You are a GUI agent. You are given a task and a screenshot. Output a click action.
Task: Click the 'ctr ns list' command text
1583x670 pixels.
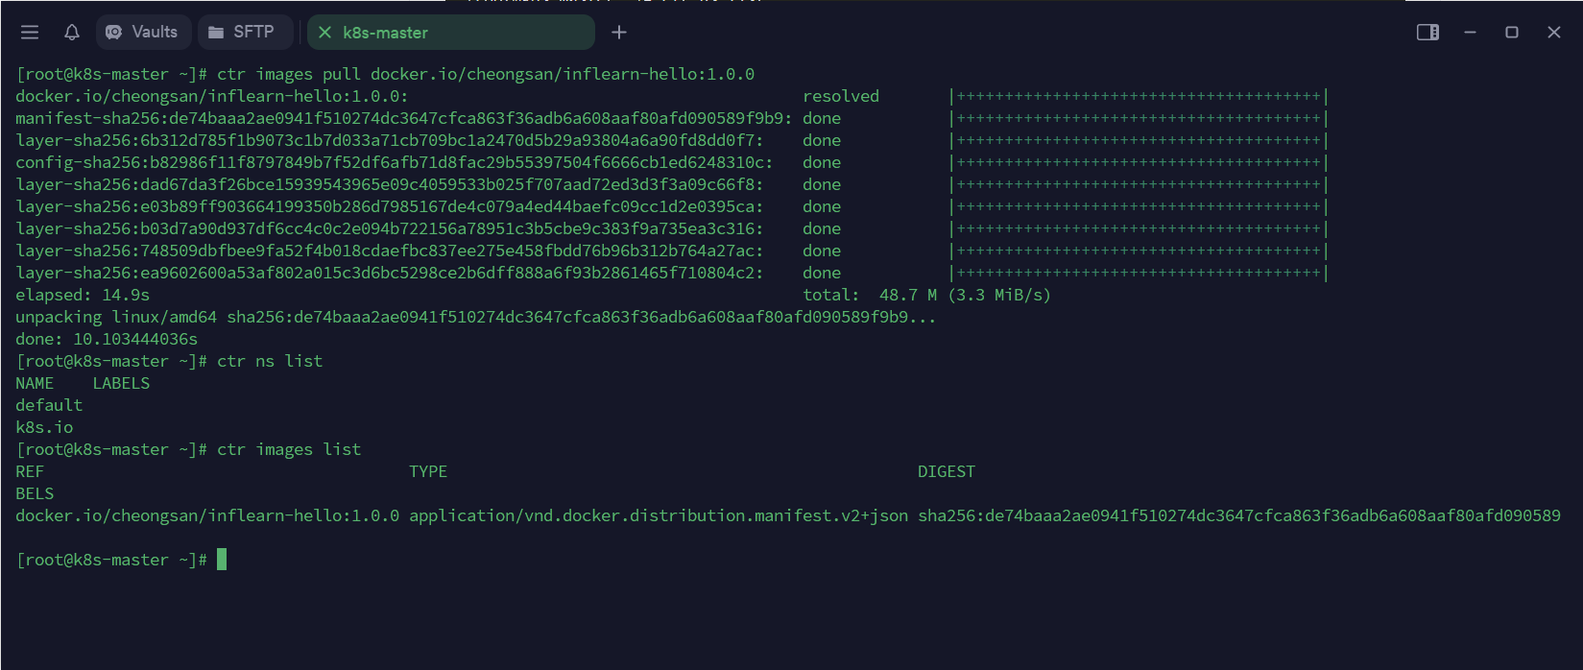(270, 361)
